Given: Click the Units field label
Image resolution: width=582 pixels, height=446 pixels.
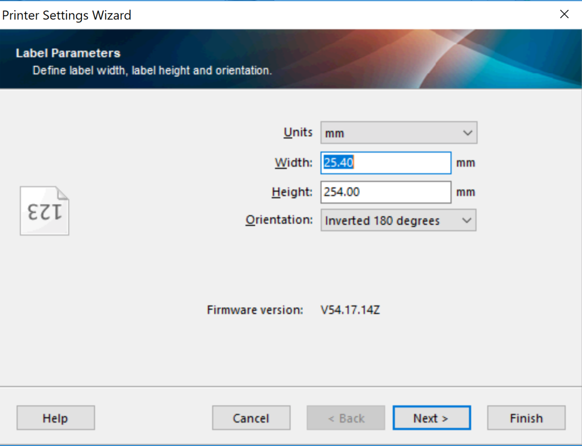Looking at the screenshot, I should [298, 132].
